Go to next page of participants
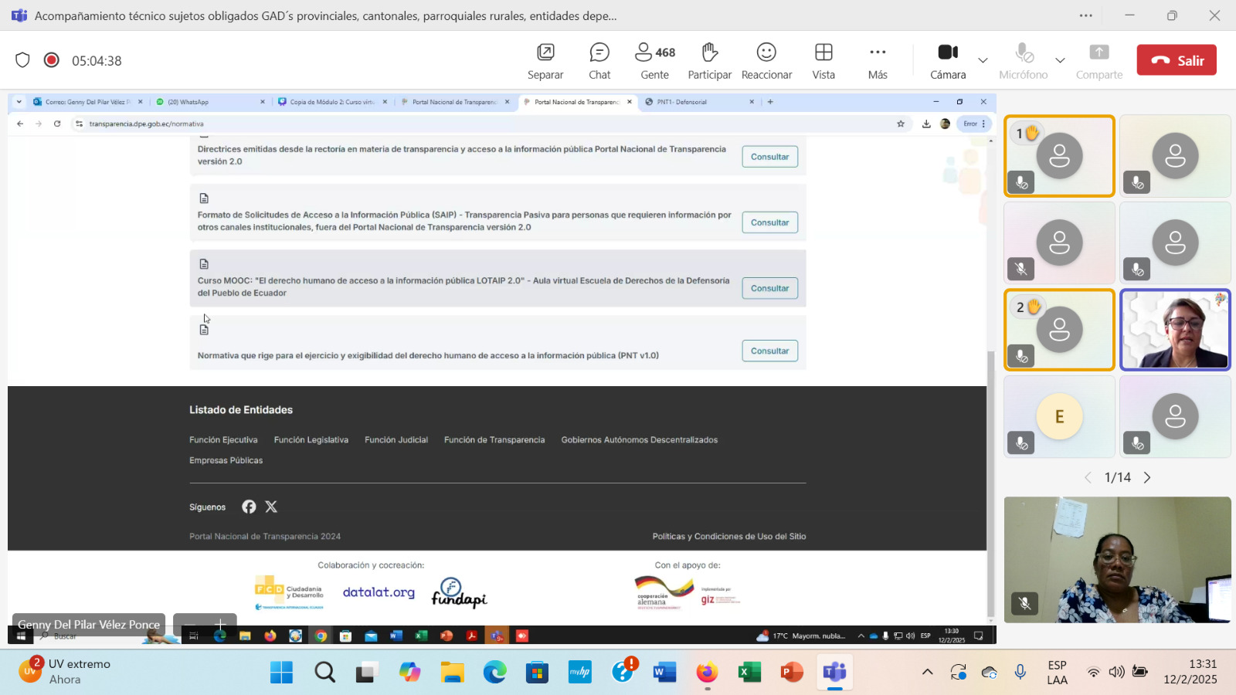This screenshot has width=1236, height=695. (x=1147, y=477)
